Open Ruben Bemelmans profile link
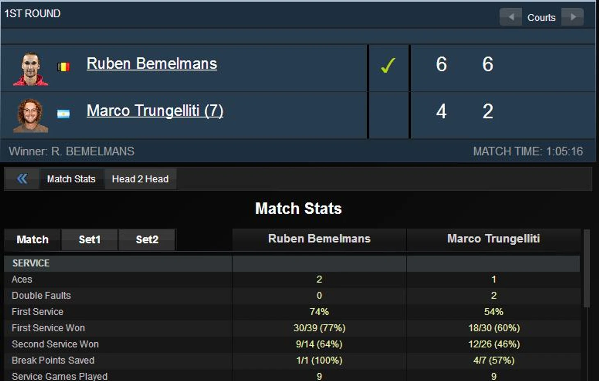Viewport: 599px width, 381px height. [x=152, y=64]
